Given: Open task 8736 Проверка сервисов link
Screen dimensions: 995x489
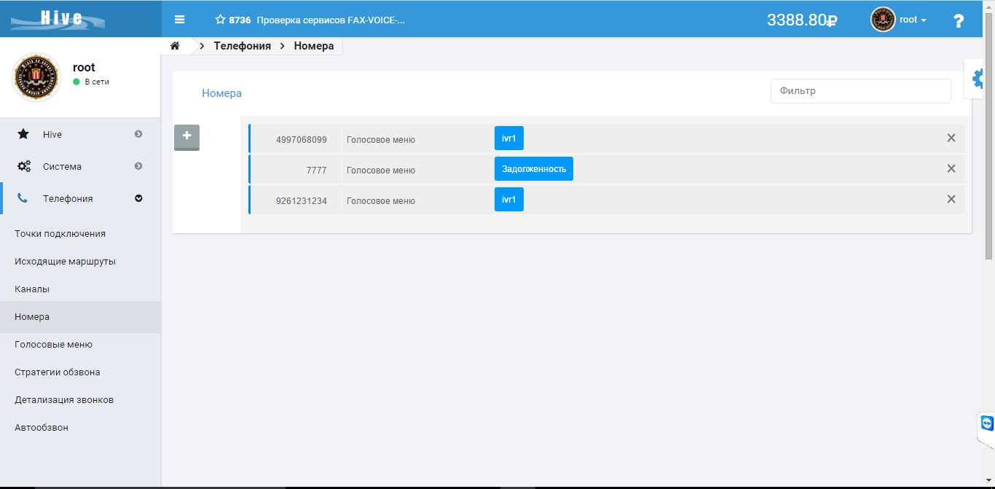Looking at the screenshot, I should 317,20.
